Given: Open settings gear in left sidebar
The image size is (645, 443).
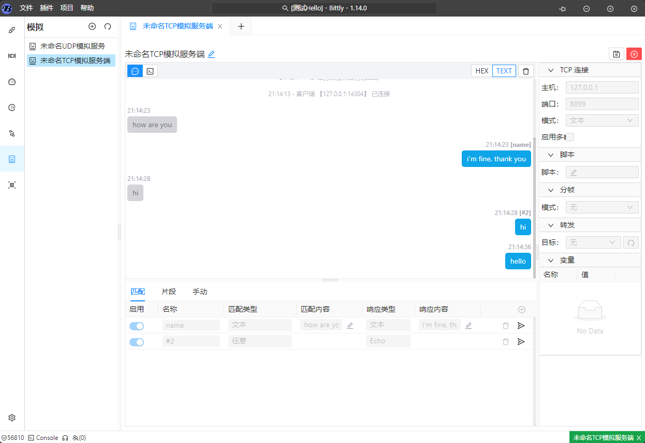Looking at the screenshot, I should pos(12,418).
